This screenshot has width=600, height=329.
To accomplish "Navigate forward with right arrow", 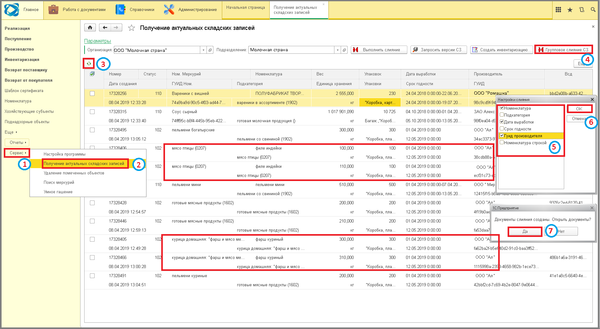I will coord(116,28).
